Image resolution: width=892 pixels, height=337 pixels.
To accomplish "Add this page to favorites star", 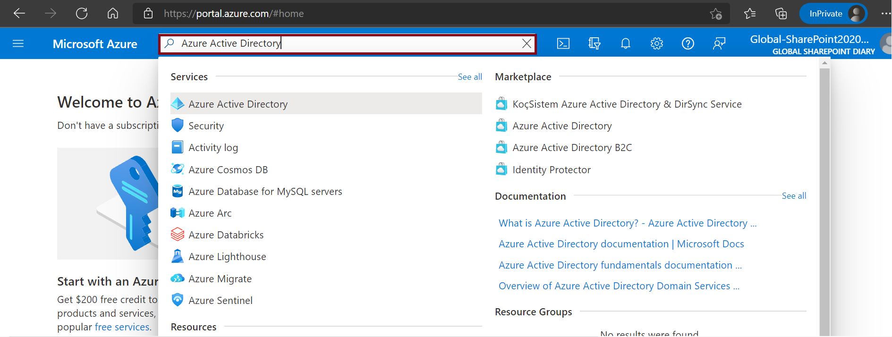I will click(716, 14).
